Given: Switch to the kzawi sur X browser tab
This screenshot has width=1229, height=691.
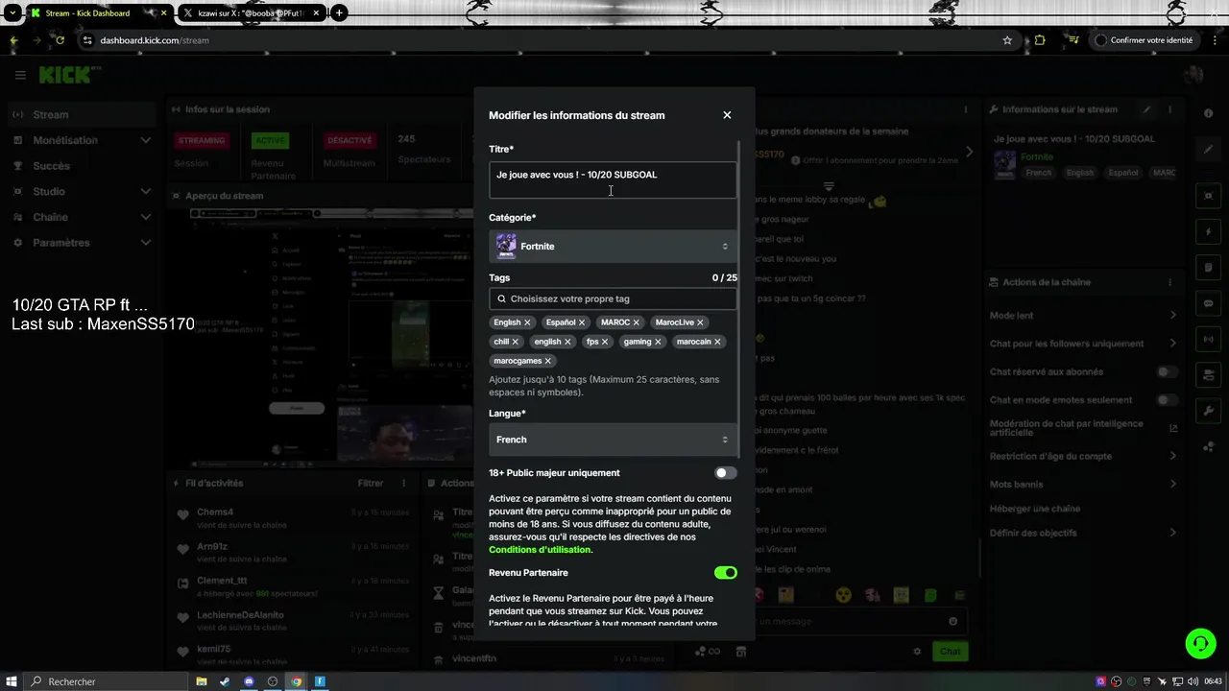Looking at the screenshot, I should tap(250, 13).
